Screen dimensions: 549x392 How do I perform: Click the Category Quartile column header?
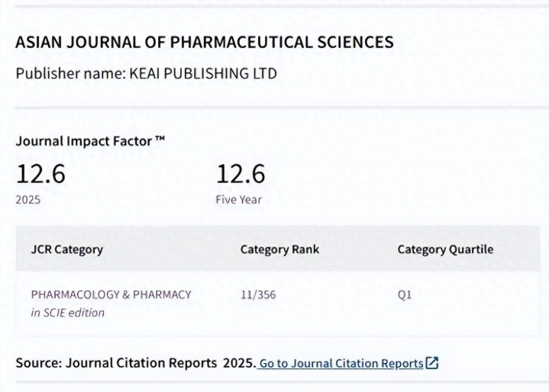(x=445, y=249)
